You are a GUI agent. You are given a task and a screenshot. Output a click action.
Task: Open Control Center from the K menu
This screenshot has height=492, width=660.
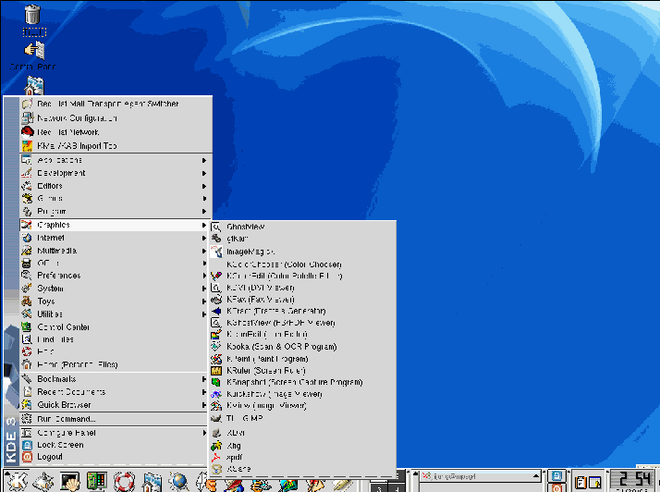pos(114,326)
